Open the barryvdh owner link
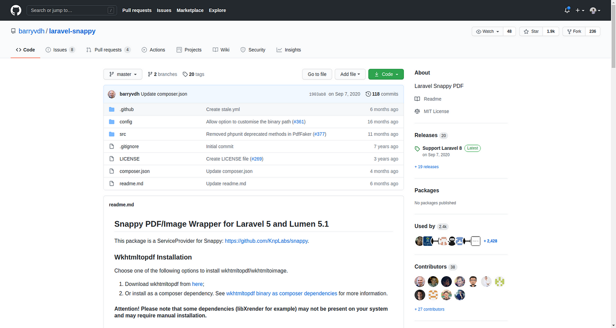This screenshot has width=616, height=328. [32, 31]
